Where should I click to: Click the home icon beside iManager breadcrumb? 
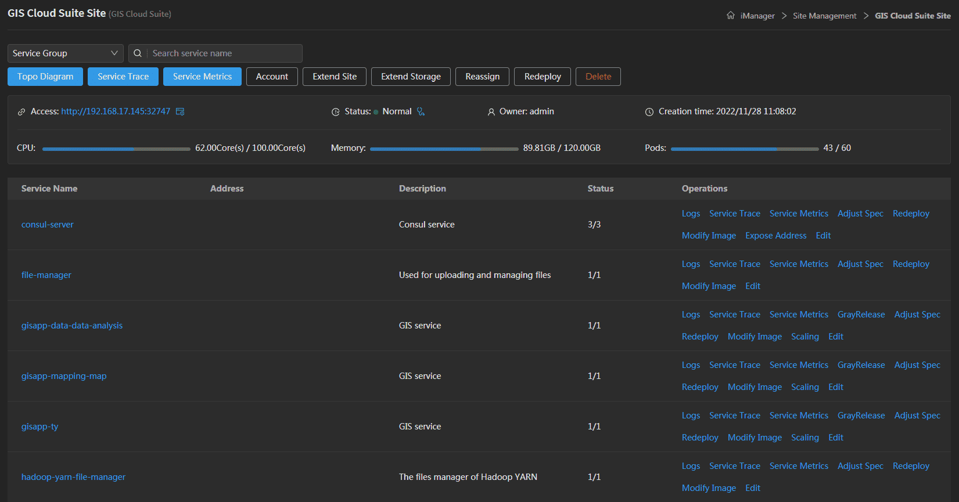[x=731, y=16]
